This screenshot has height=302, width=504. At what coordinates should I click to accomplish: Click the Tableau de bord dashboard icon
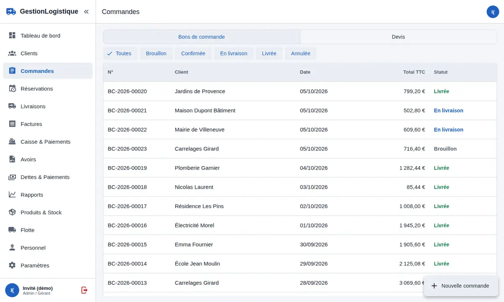[12, 36]
